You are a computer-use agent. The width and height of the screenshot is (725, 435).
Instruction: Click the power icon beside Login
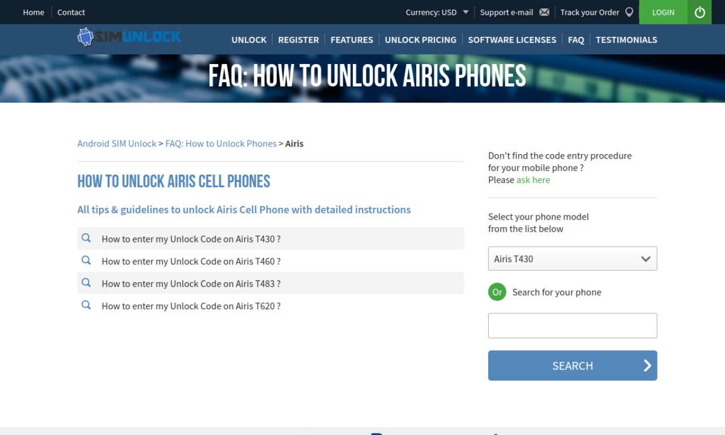point(700,12)
